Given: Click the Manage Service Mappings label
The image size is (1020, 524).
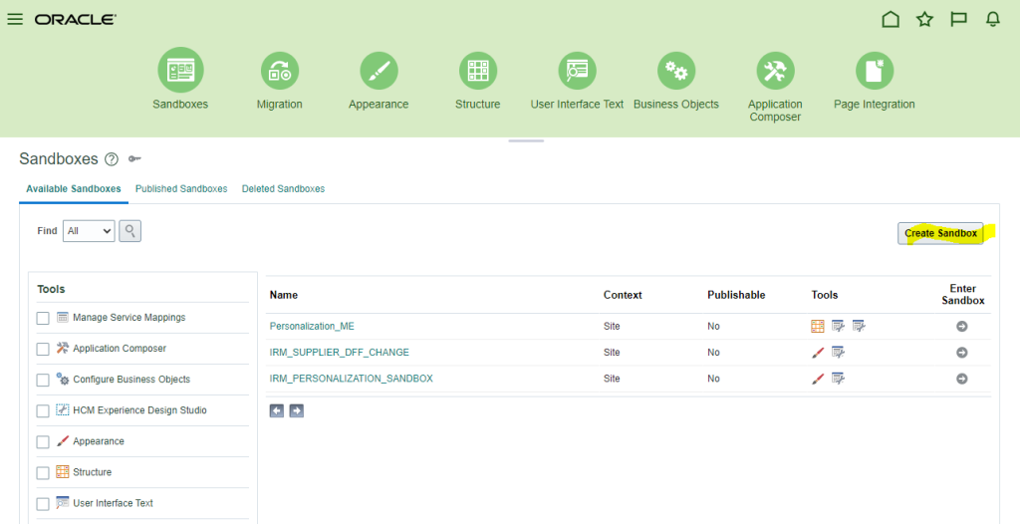Looking at the screenshot, I should pyautogui.click(x=128, y=318).
